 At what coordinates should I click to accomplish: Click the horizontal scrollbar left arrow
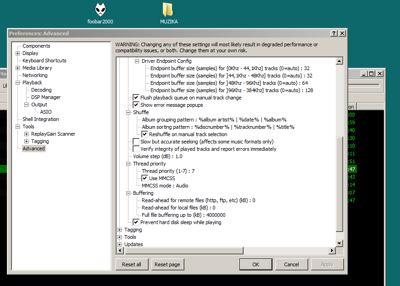pyautogui.click(x=120, y=251)
